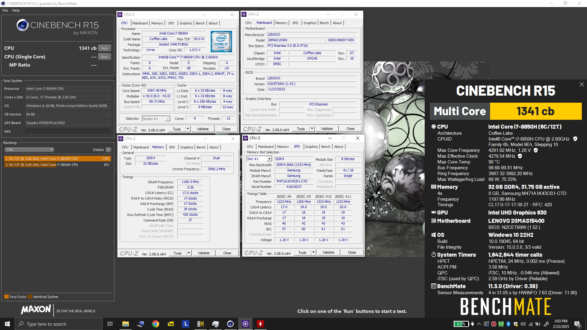Open the Socket #1 selection dropdown

point(156,119)
